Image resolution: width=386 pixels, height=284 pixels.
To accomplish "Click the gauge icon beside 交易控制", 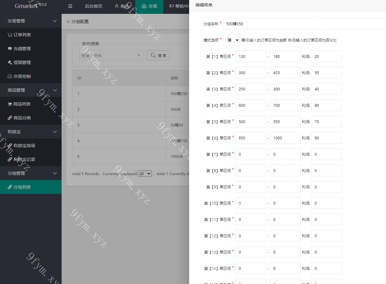I will [10, 76].
